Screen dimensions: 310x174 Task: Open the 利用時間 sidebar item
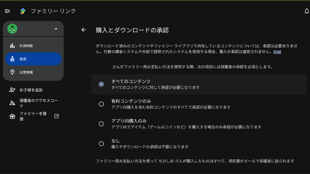pyautogui.click(x=33, y=46)
